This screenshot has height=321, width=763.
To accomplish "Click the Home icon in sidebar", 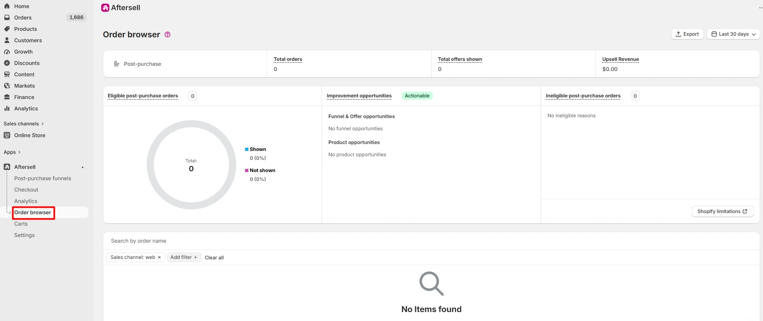I will point(7,6).
